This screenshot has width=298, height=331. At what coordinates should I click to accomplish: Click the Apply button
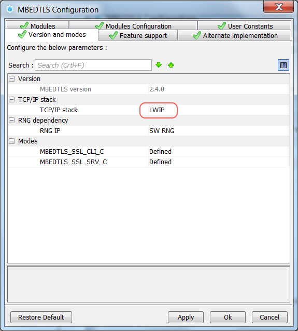pyautogui.click(x=186, y=317)
